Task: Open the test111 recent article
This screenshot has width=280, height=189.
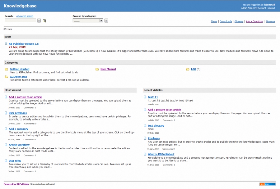Action: click(x=153, y=97)
